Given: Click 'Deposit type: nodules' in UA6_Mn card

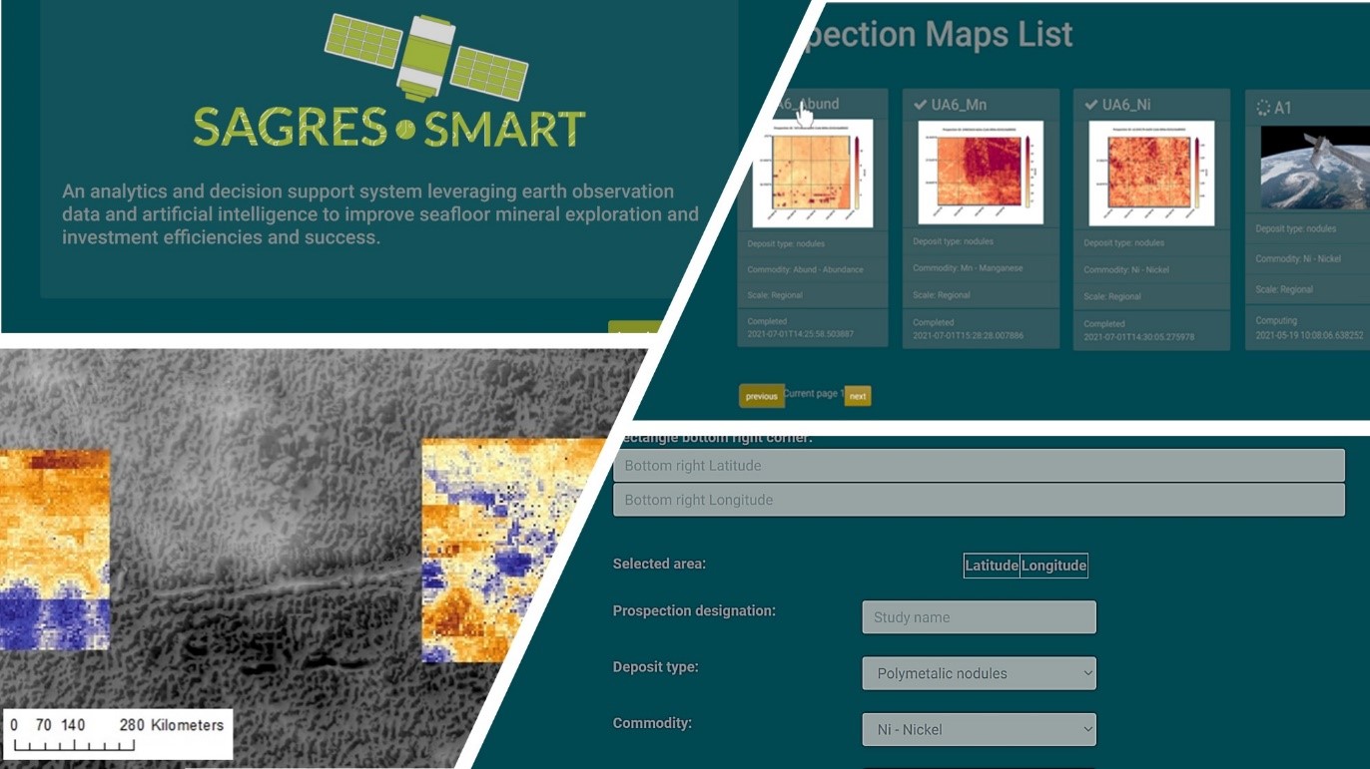Looking at the screenshot, I should pos(953,241).
